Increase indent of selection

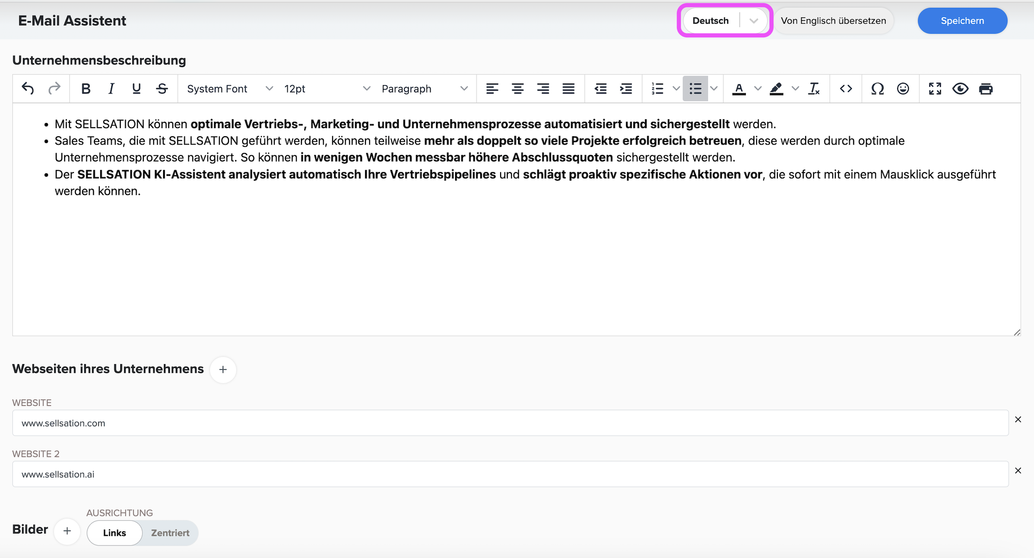tap(626, 89)
